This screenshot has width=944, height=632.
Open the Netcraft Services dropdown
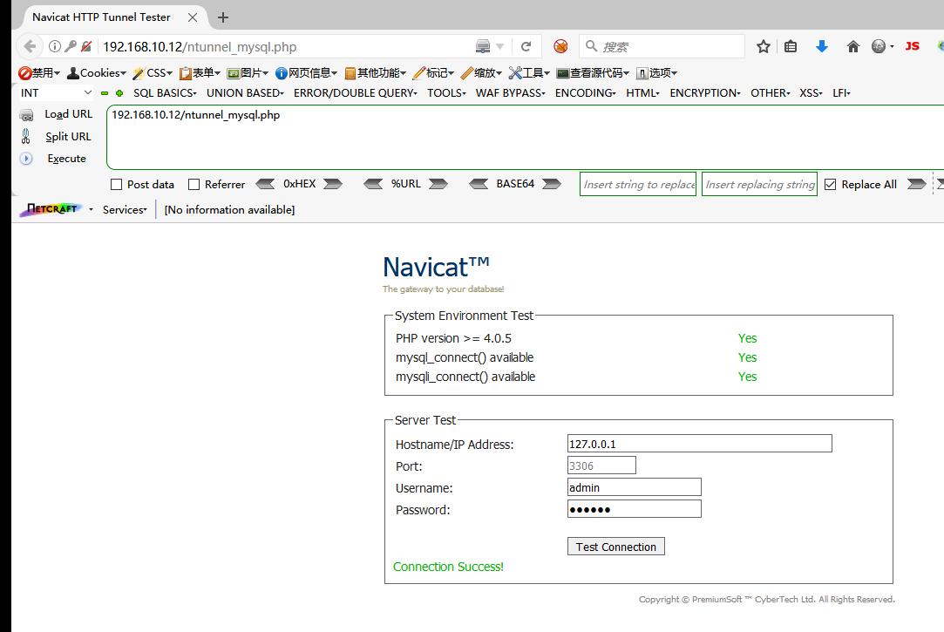125,209
